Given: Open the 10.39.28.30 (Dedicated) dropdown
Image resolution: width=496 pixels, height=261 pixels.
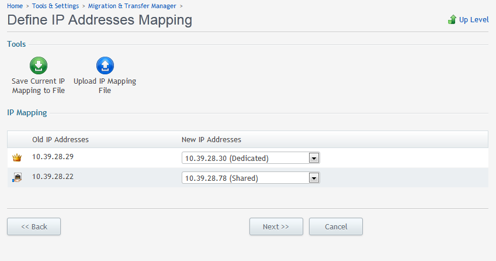Looking at the screenshot, I should pyautogui.click(x=251, y=158).
